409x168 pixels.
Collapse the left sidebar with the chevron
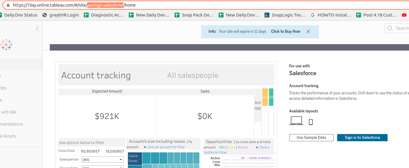(37, 29)
